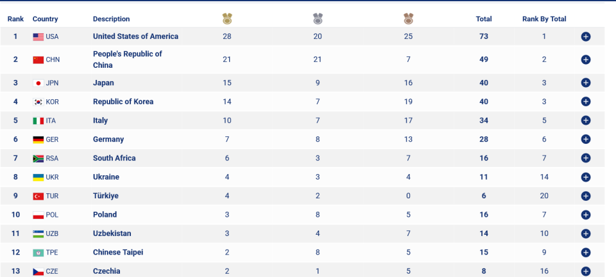This screenshot has height=277, width=616.
Task: Click the Republic of Korea flag
Action: coord(38,102)
